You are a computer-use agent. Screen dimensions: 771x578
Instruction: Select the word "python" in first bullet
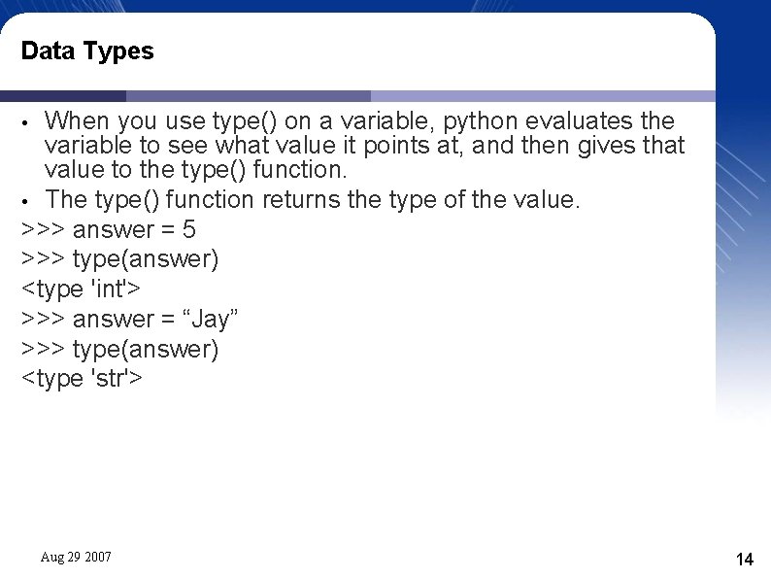(x=457, y=121)
